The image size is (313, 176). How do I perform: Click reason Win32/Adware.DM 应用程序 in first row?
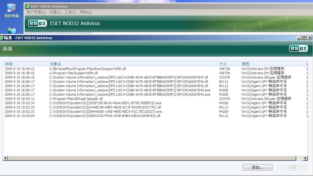263,69
